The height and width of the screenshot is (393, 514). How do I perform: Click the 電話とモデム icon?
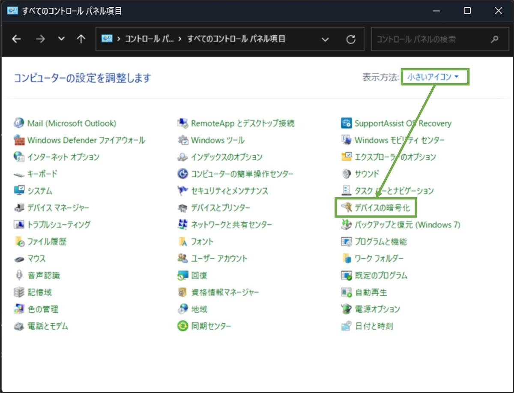coord(19,326)
